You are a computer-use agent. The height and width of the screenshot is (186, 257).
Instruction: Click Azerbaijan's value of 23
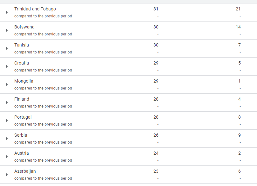pos(156,171)
